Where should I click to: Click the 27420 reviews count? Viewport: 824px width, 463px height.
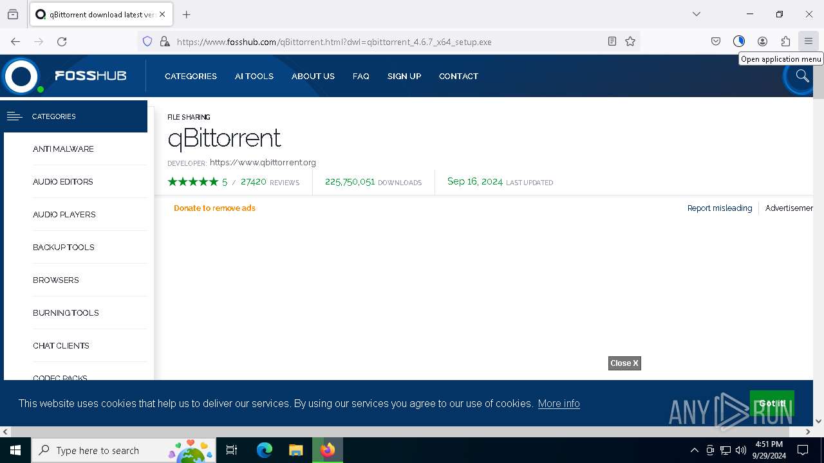(x=254, y=182)
